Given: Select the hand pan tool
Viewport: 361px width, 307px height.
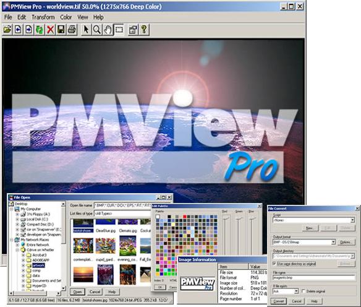Looking at the screenshot, I should click(x=108, y=30).
